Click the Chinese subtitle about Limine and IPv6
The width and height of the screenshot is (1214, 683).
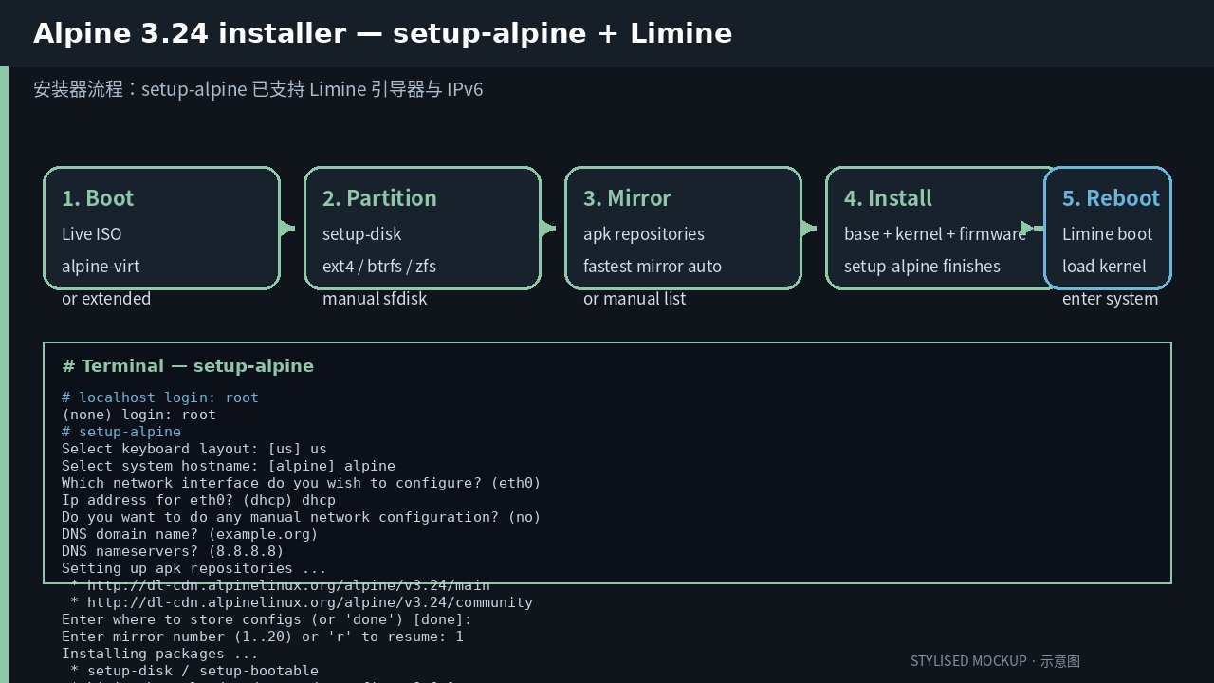258,90
